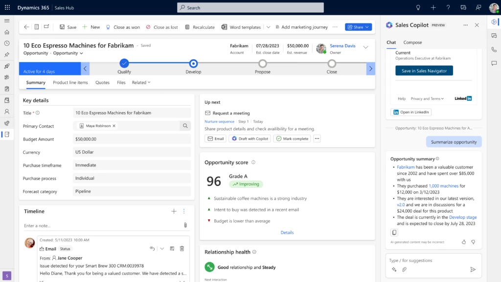Send a message in Sales Copilot chat
Screen dimensions: 501x282
(x=473, y=269)
